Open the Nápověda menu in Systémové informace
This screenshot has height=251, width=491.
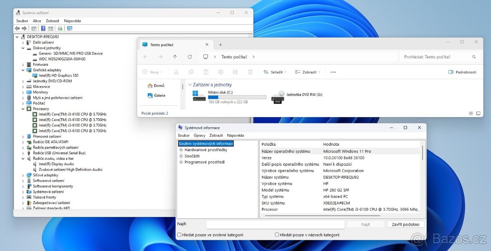point(236,135)
